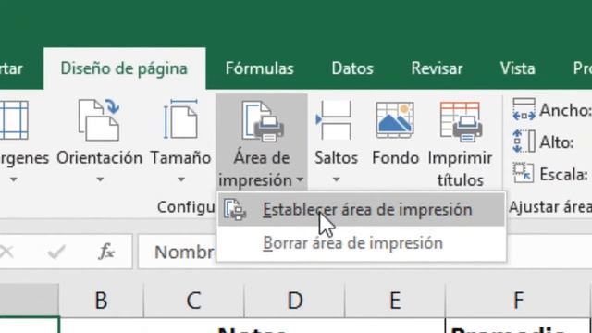This screenshot has width=592, height=333.
Task: Select column F header
Action: pos(518,301)
